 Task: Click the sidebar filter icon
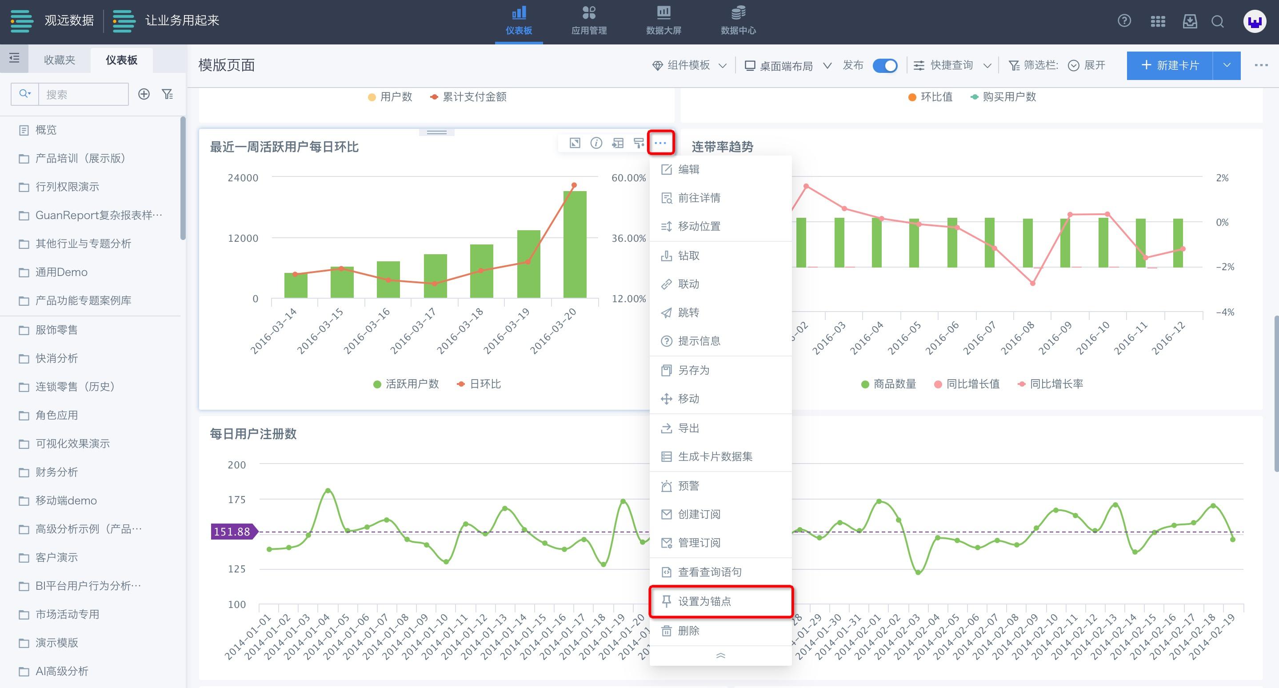point(168,94)
